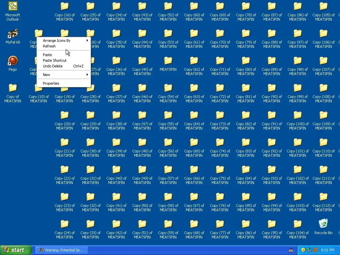Screen dimensions: 340x255
Task: Select folder Copy (93) of MEATSPIN
Action: tap(272, 175)
